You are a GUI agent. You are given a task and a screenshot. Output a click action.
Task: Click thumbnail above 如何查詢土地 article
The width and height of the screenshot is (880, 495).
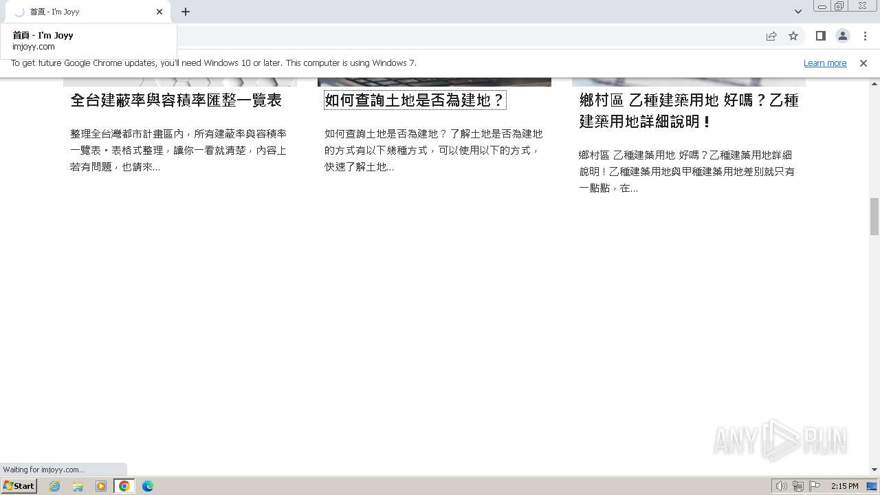[x=434, y=82]
